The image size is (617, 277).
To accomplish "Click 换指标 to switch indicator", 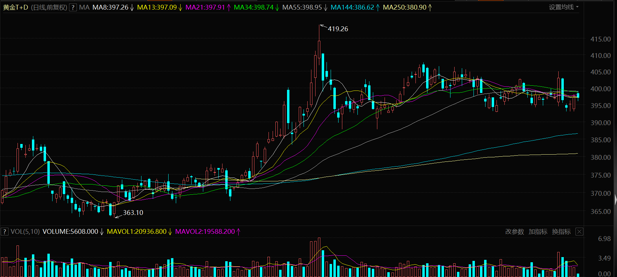I will pyautogui.click(x=561, y=232).
